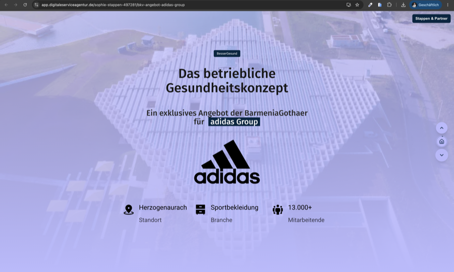Click the Branche label

pos(221,220)
